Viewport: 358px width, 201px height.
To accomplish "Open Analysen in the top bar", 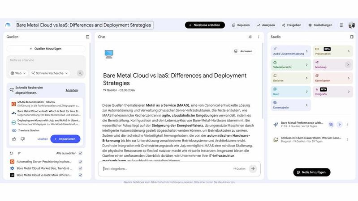I will [x=266, y=25].
